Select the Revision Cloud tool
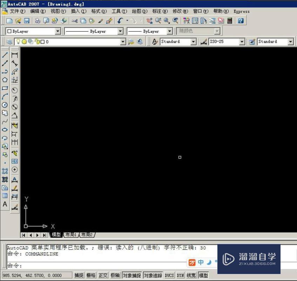Viewport: 297px width, 281px height. (5, 113)
